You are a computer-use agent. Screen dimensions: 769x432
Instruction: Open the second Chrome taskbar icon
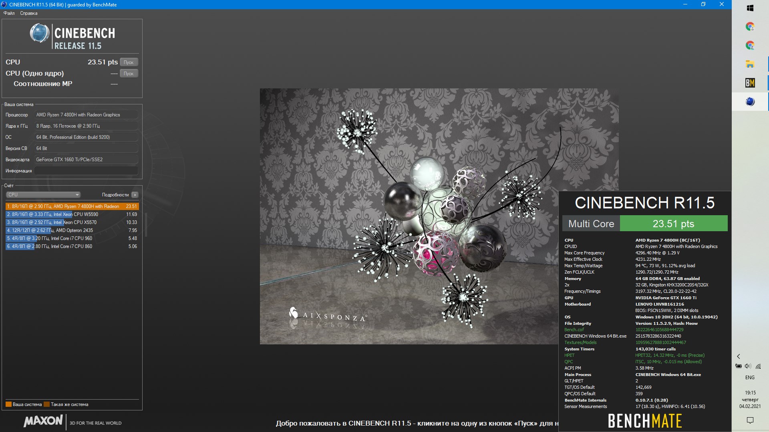pos(750,45)
